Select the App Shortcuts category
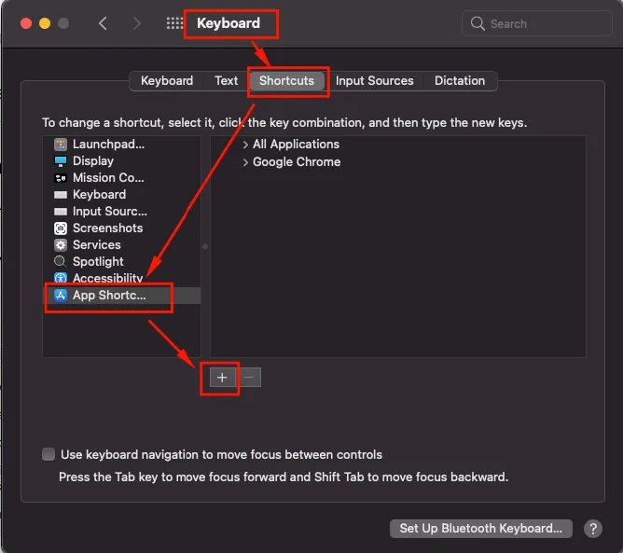 pyautogui.click(x=121, y=296)
